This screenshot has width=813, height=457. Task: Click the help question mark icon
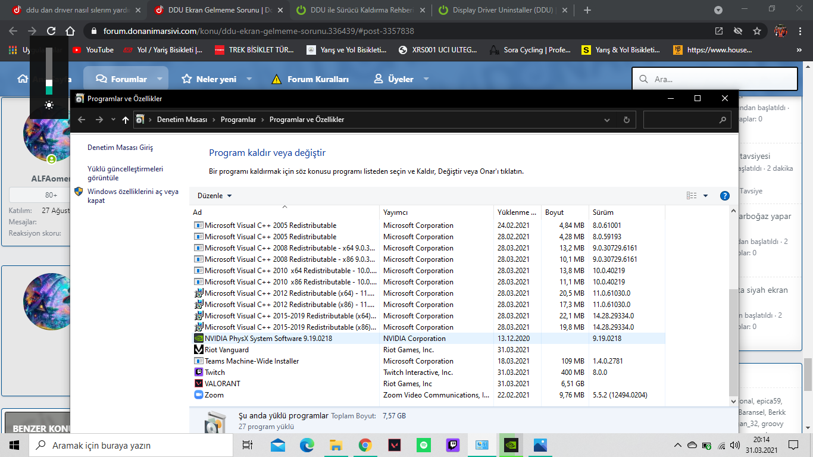[x=724, y=196]
